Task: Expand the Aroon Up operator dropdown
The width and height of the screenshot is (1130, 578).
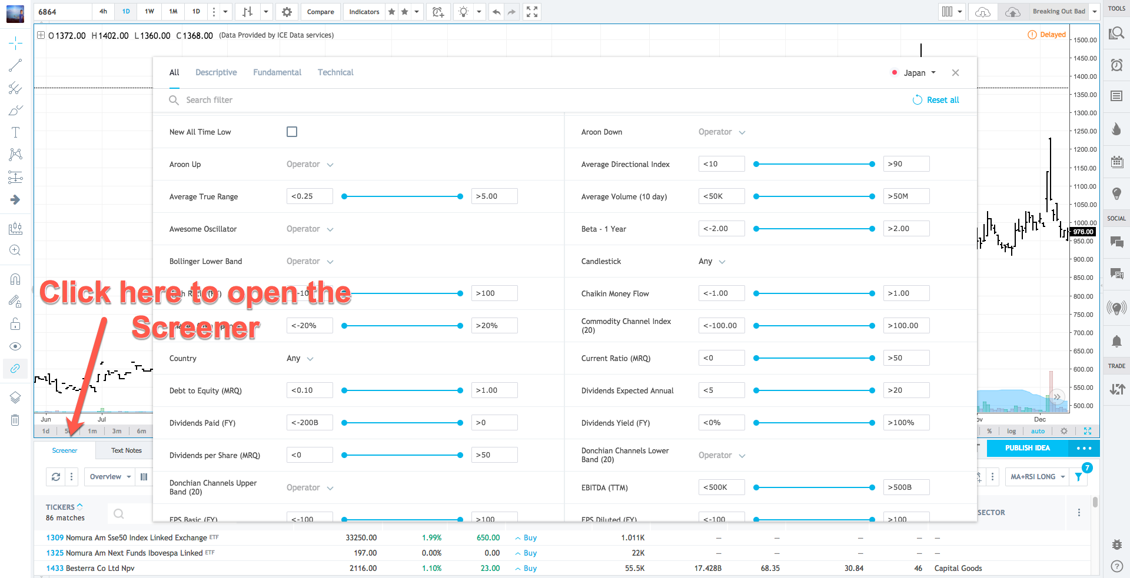Action: click(310, 164)
